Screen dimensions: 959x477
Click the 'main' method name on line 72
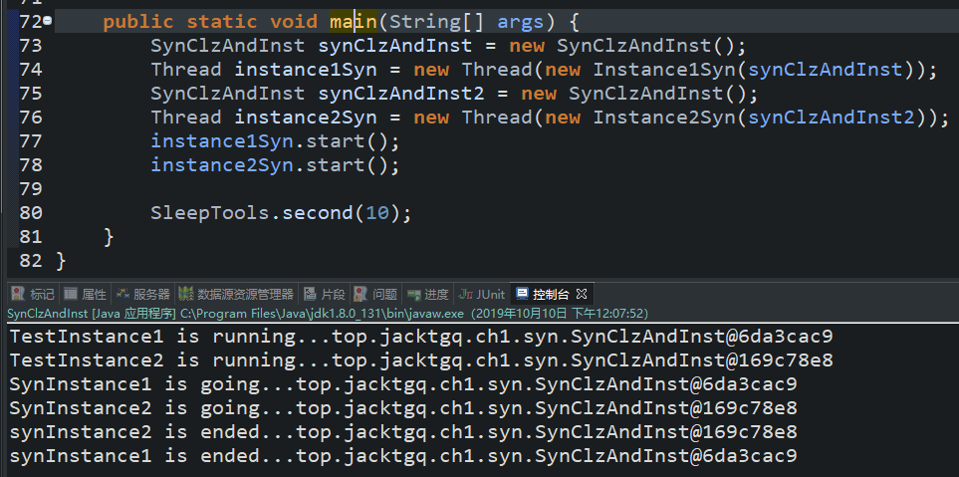354,22
